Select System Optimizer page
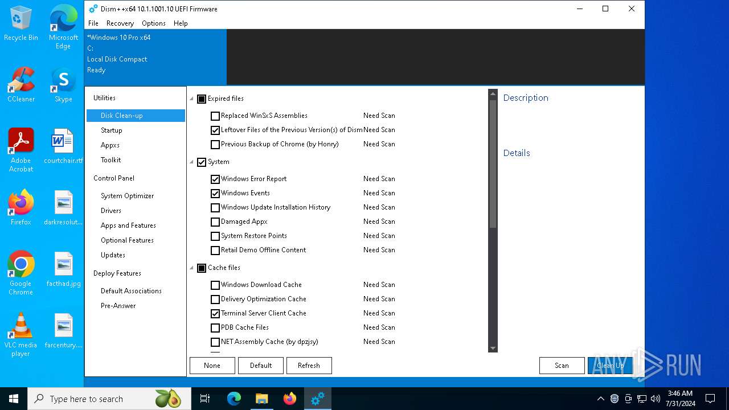 [136, 196]
